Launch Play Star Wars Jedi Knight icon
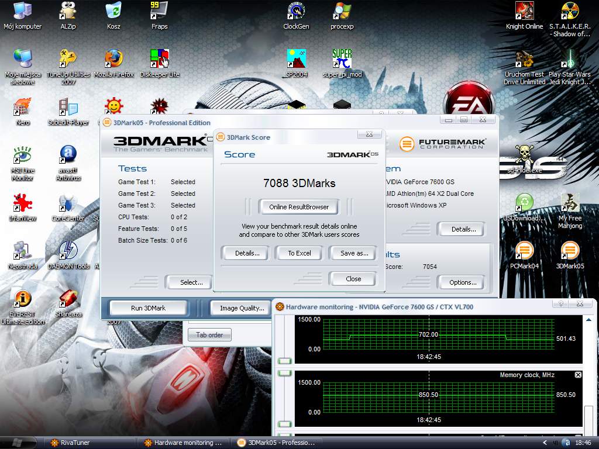The width and height of the screenshot is (599, 449). coord(570,67)
